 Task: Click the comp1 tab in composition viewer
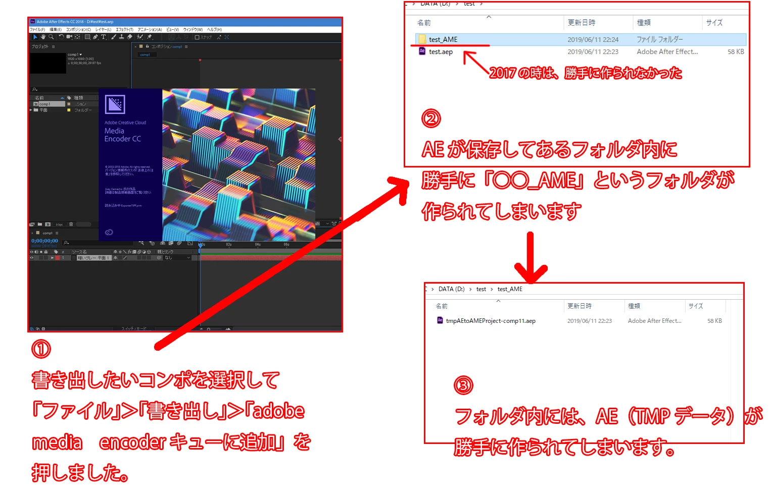145,54
